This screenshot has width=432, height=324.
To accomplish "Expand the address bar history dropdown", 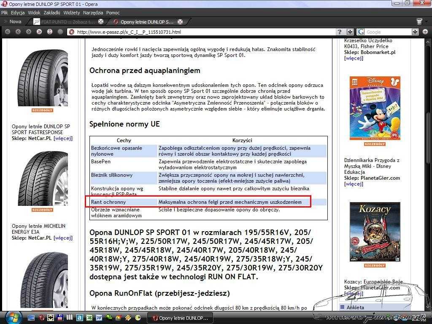I will coord(350,32).
